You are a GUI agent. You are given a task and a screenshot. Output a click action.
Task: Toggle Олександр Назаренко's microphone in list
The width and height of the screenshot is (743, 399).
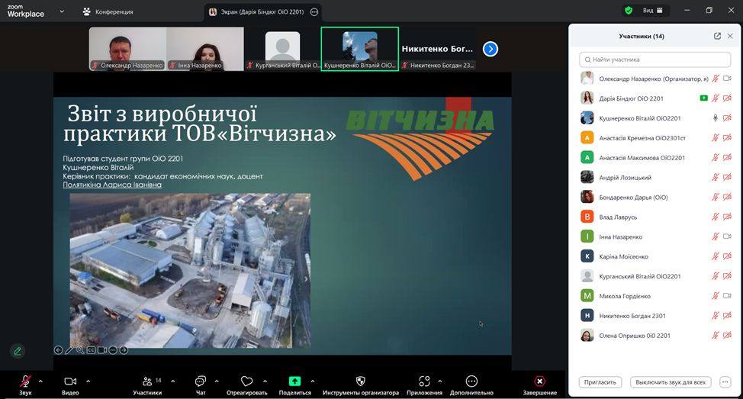click(x=716, y=79)
